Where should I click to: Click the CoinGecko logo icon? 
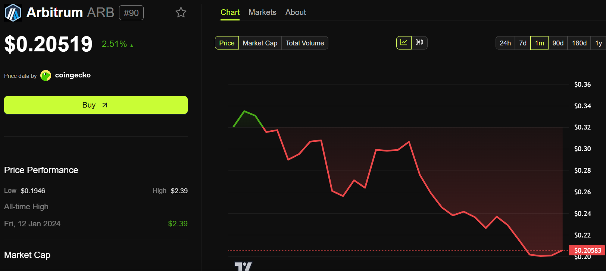(46, 76)
